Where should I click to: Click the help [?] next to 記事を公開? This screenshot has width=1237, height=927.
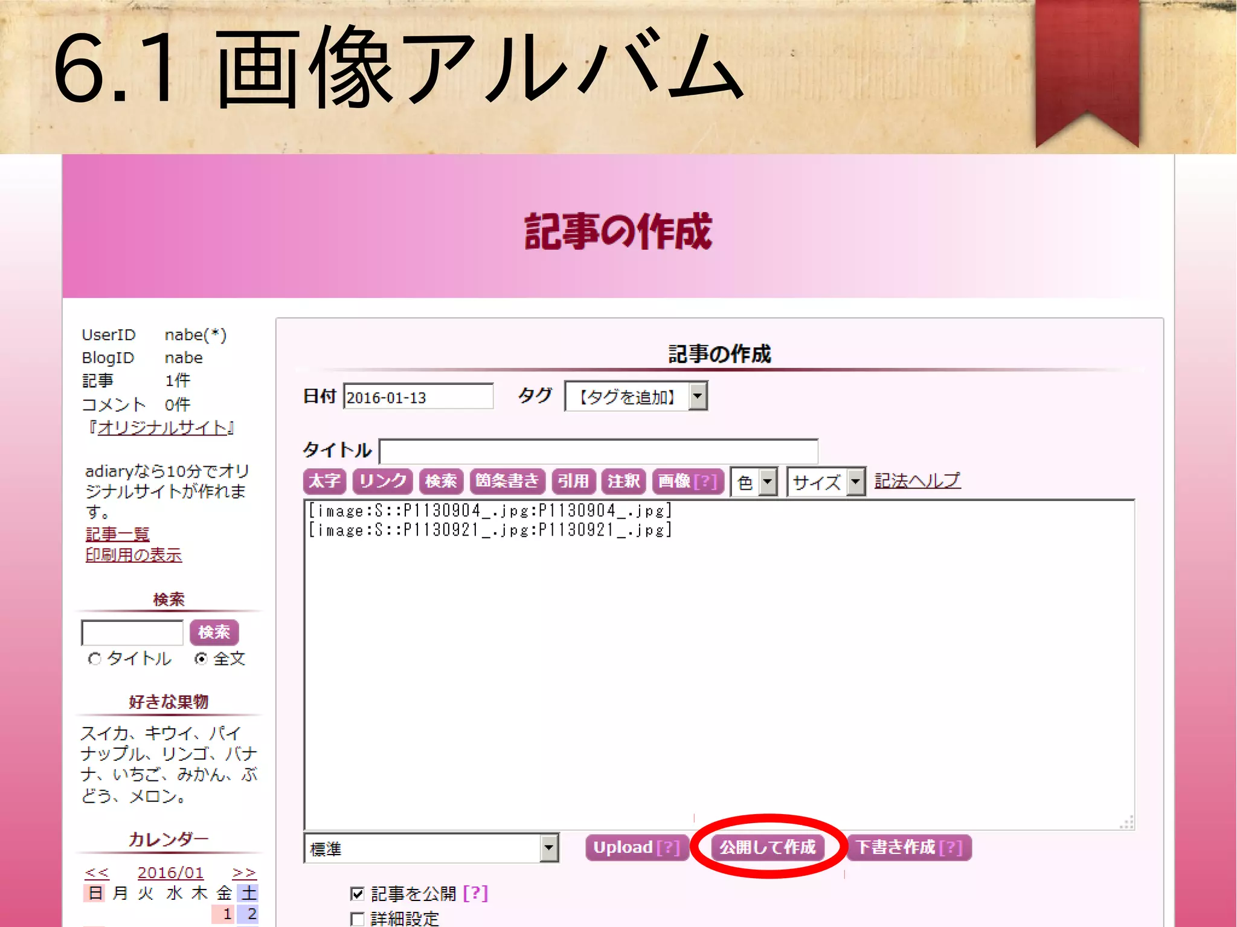click(x=475, y=893)
